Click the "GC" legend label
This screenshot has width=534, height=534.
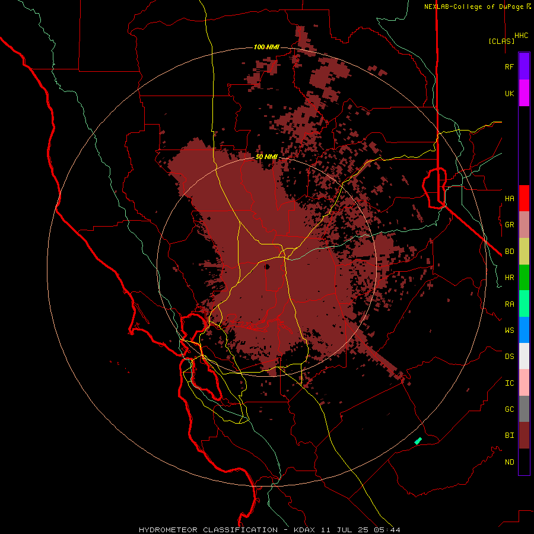(509, 409)
